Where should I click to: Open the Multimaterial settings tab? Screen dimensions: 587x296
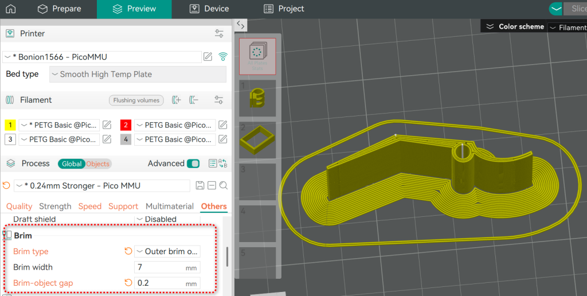pos(170,207)
